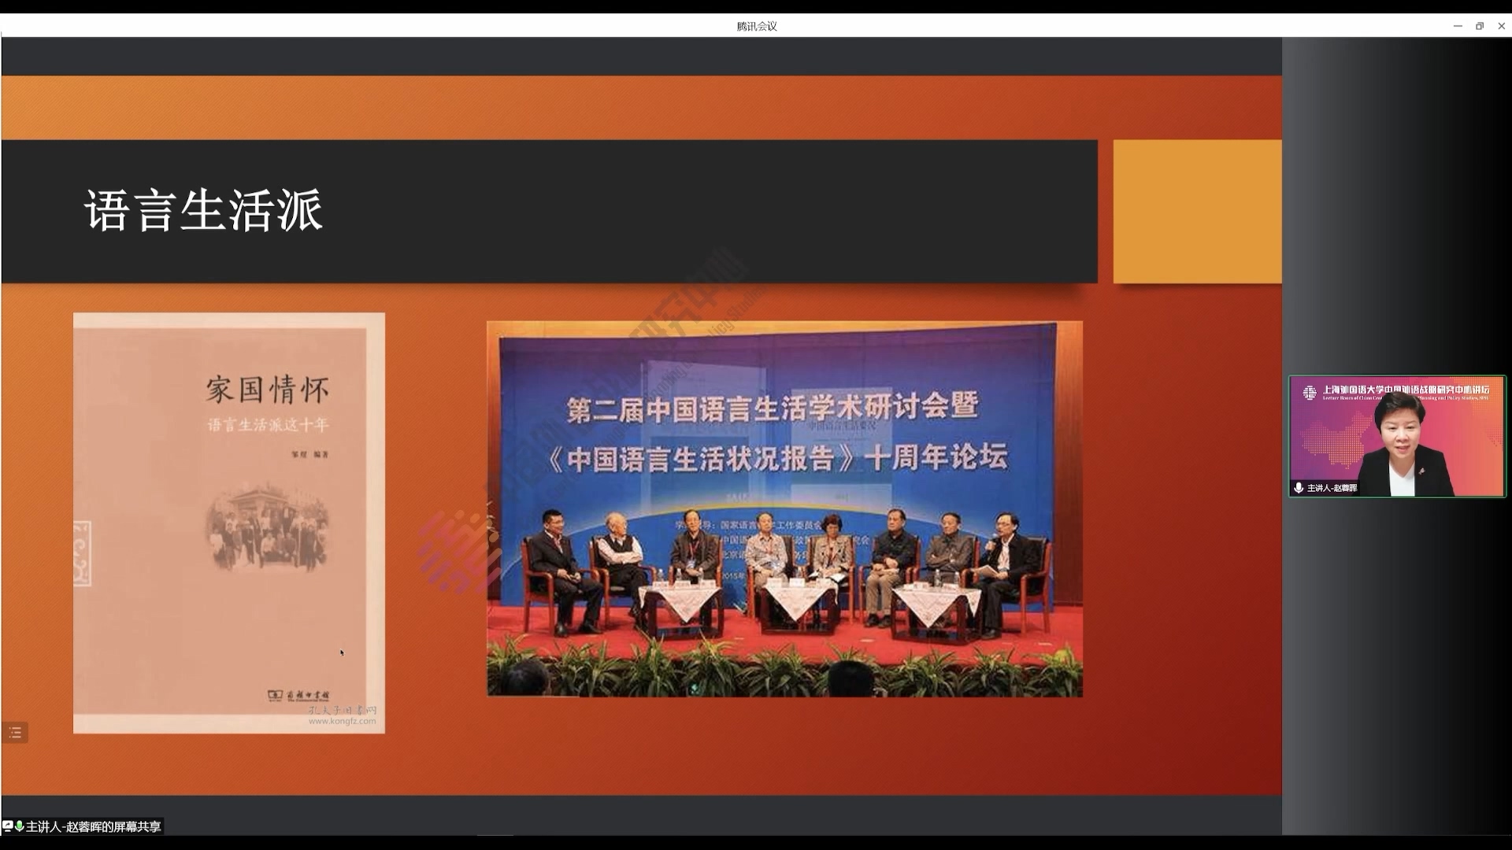The image size is (1512, 850).
Task: Click the 主讲人-赵蓉晖 name label on video
Action: [1332, 488]
